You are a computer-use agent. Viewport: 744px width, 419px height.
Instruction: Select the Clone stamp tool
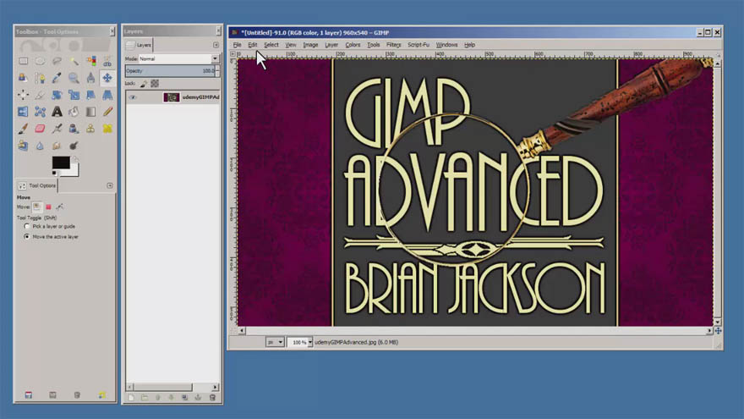[x=90, y=129]
